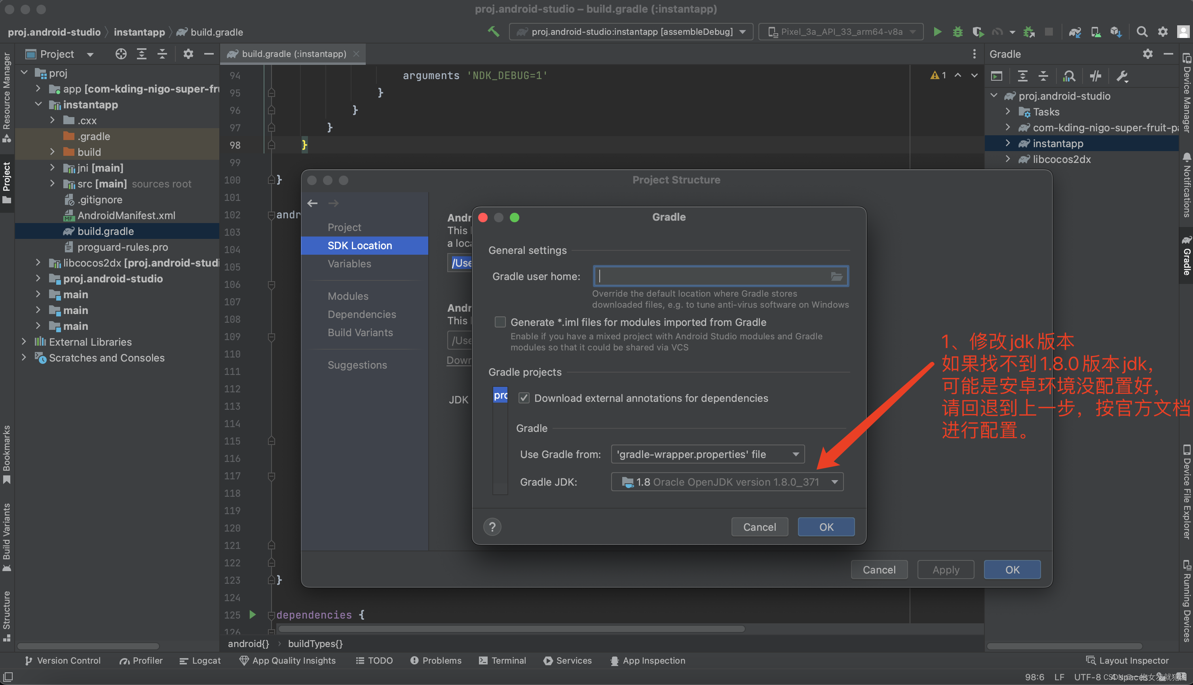Open Search Everywhere

tap(1142, 32)
